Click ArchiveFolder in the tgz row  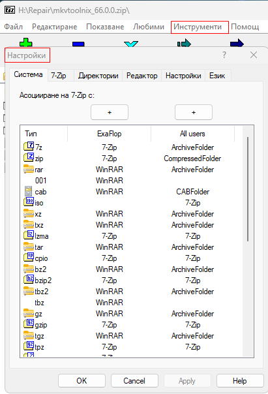pos(192,336)
